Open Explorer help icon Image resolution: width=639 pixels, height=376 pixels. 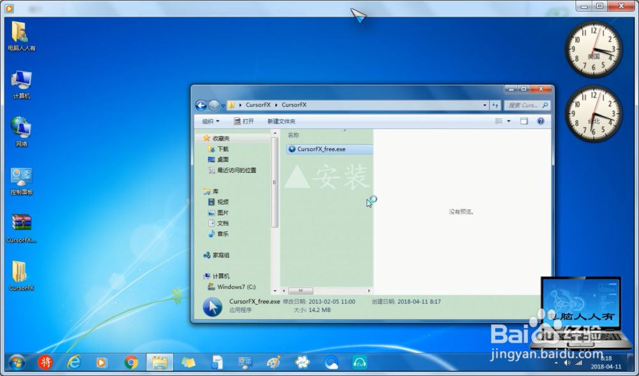541,121
